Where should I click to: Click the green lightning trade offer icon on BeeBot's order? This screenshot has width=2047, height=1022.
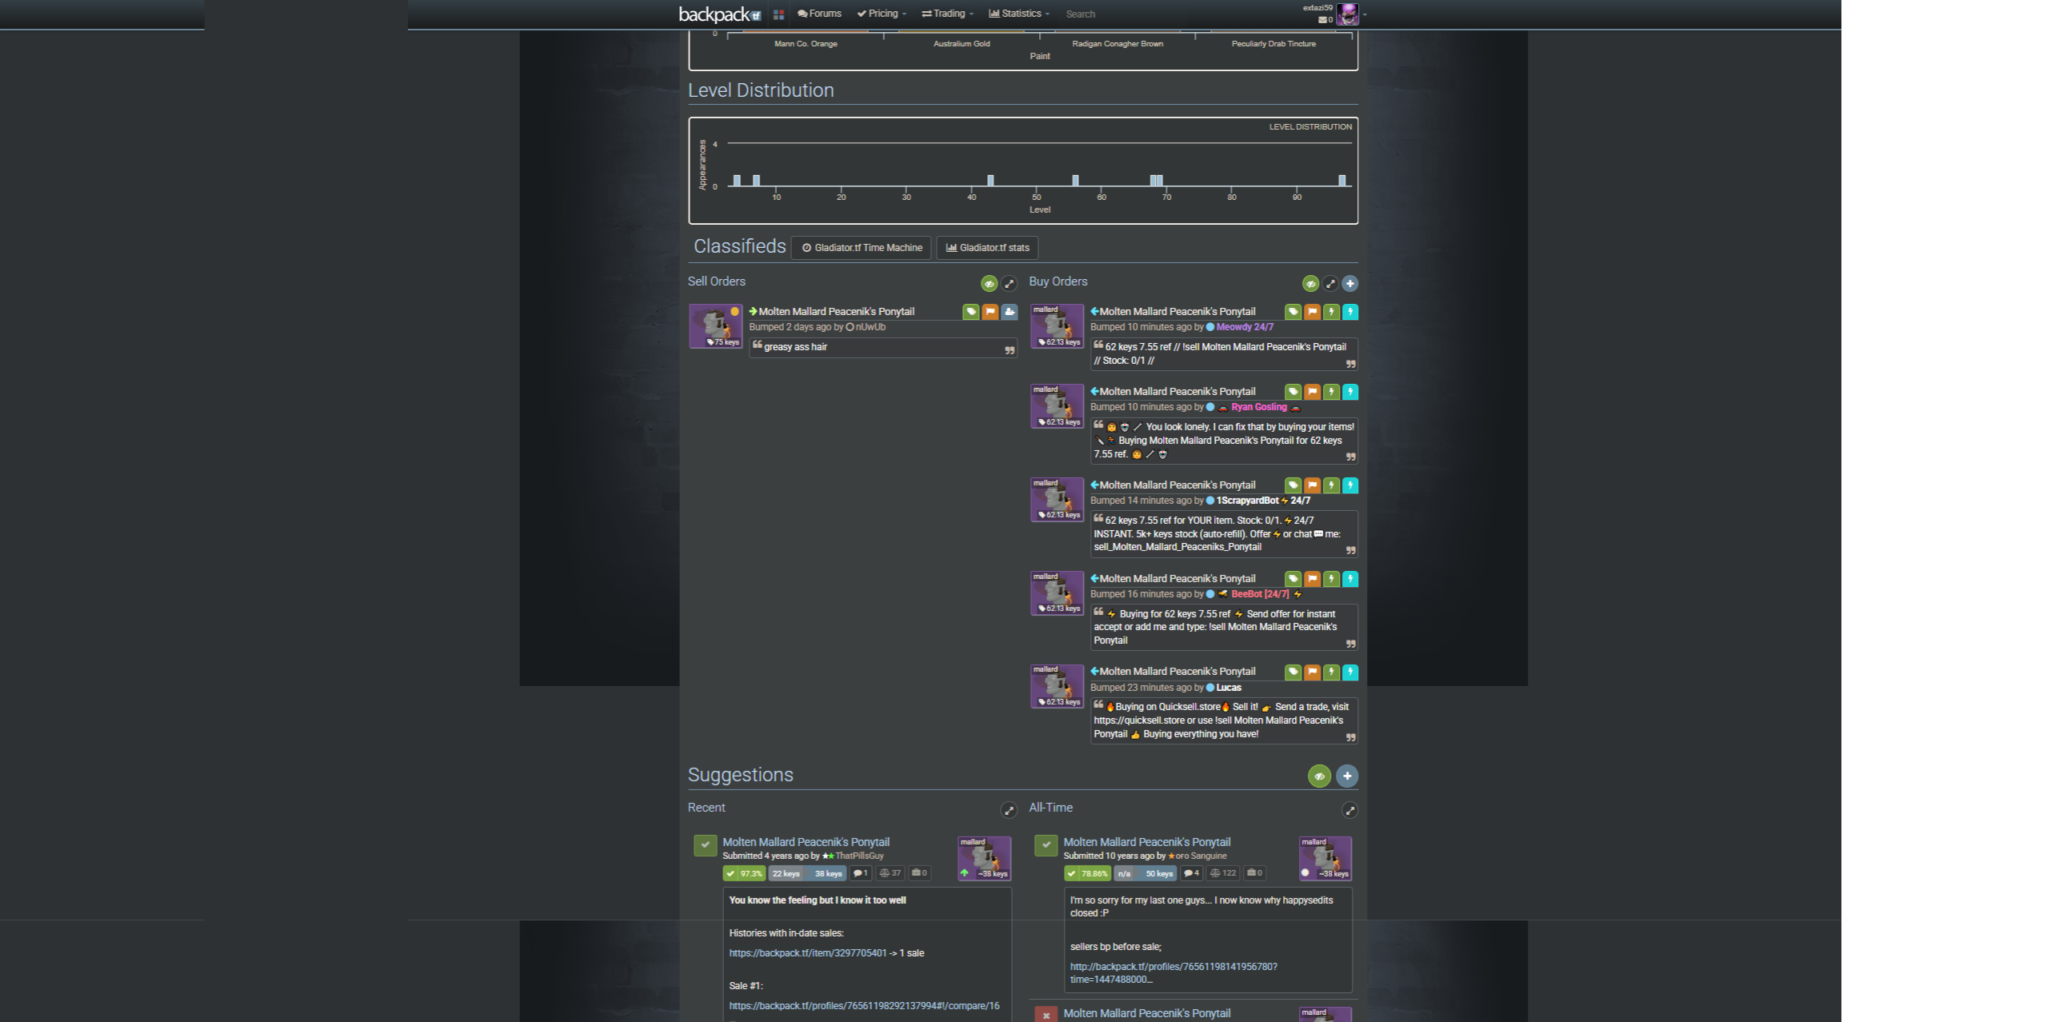1331,579
